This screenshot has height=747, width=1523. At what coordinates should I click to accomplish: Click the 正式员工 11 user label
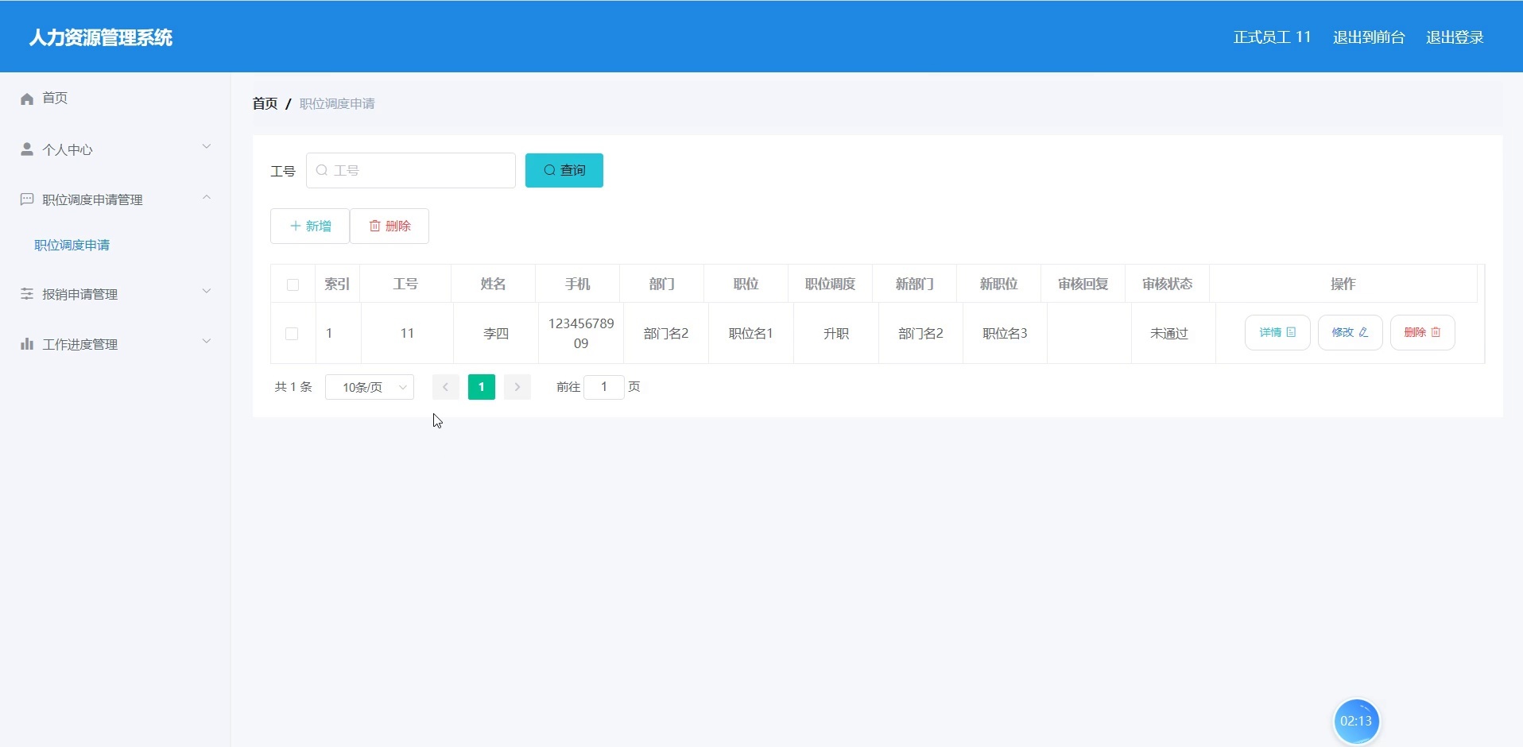(1272, 37)
